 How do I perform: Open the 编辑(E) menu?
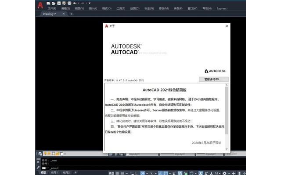click(x=65, y=8)
